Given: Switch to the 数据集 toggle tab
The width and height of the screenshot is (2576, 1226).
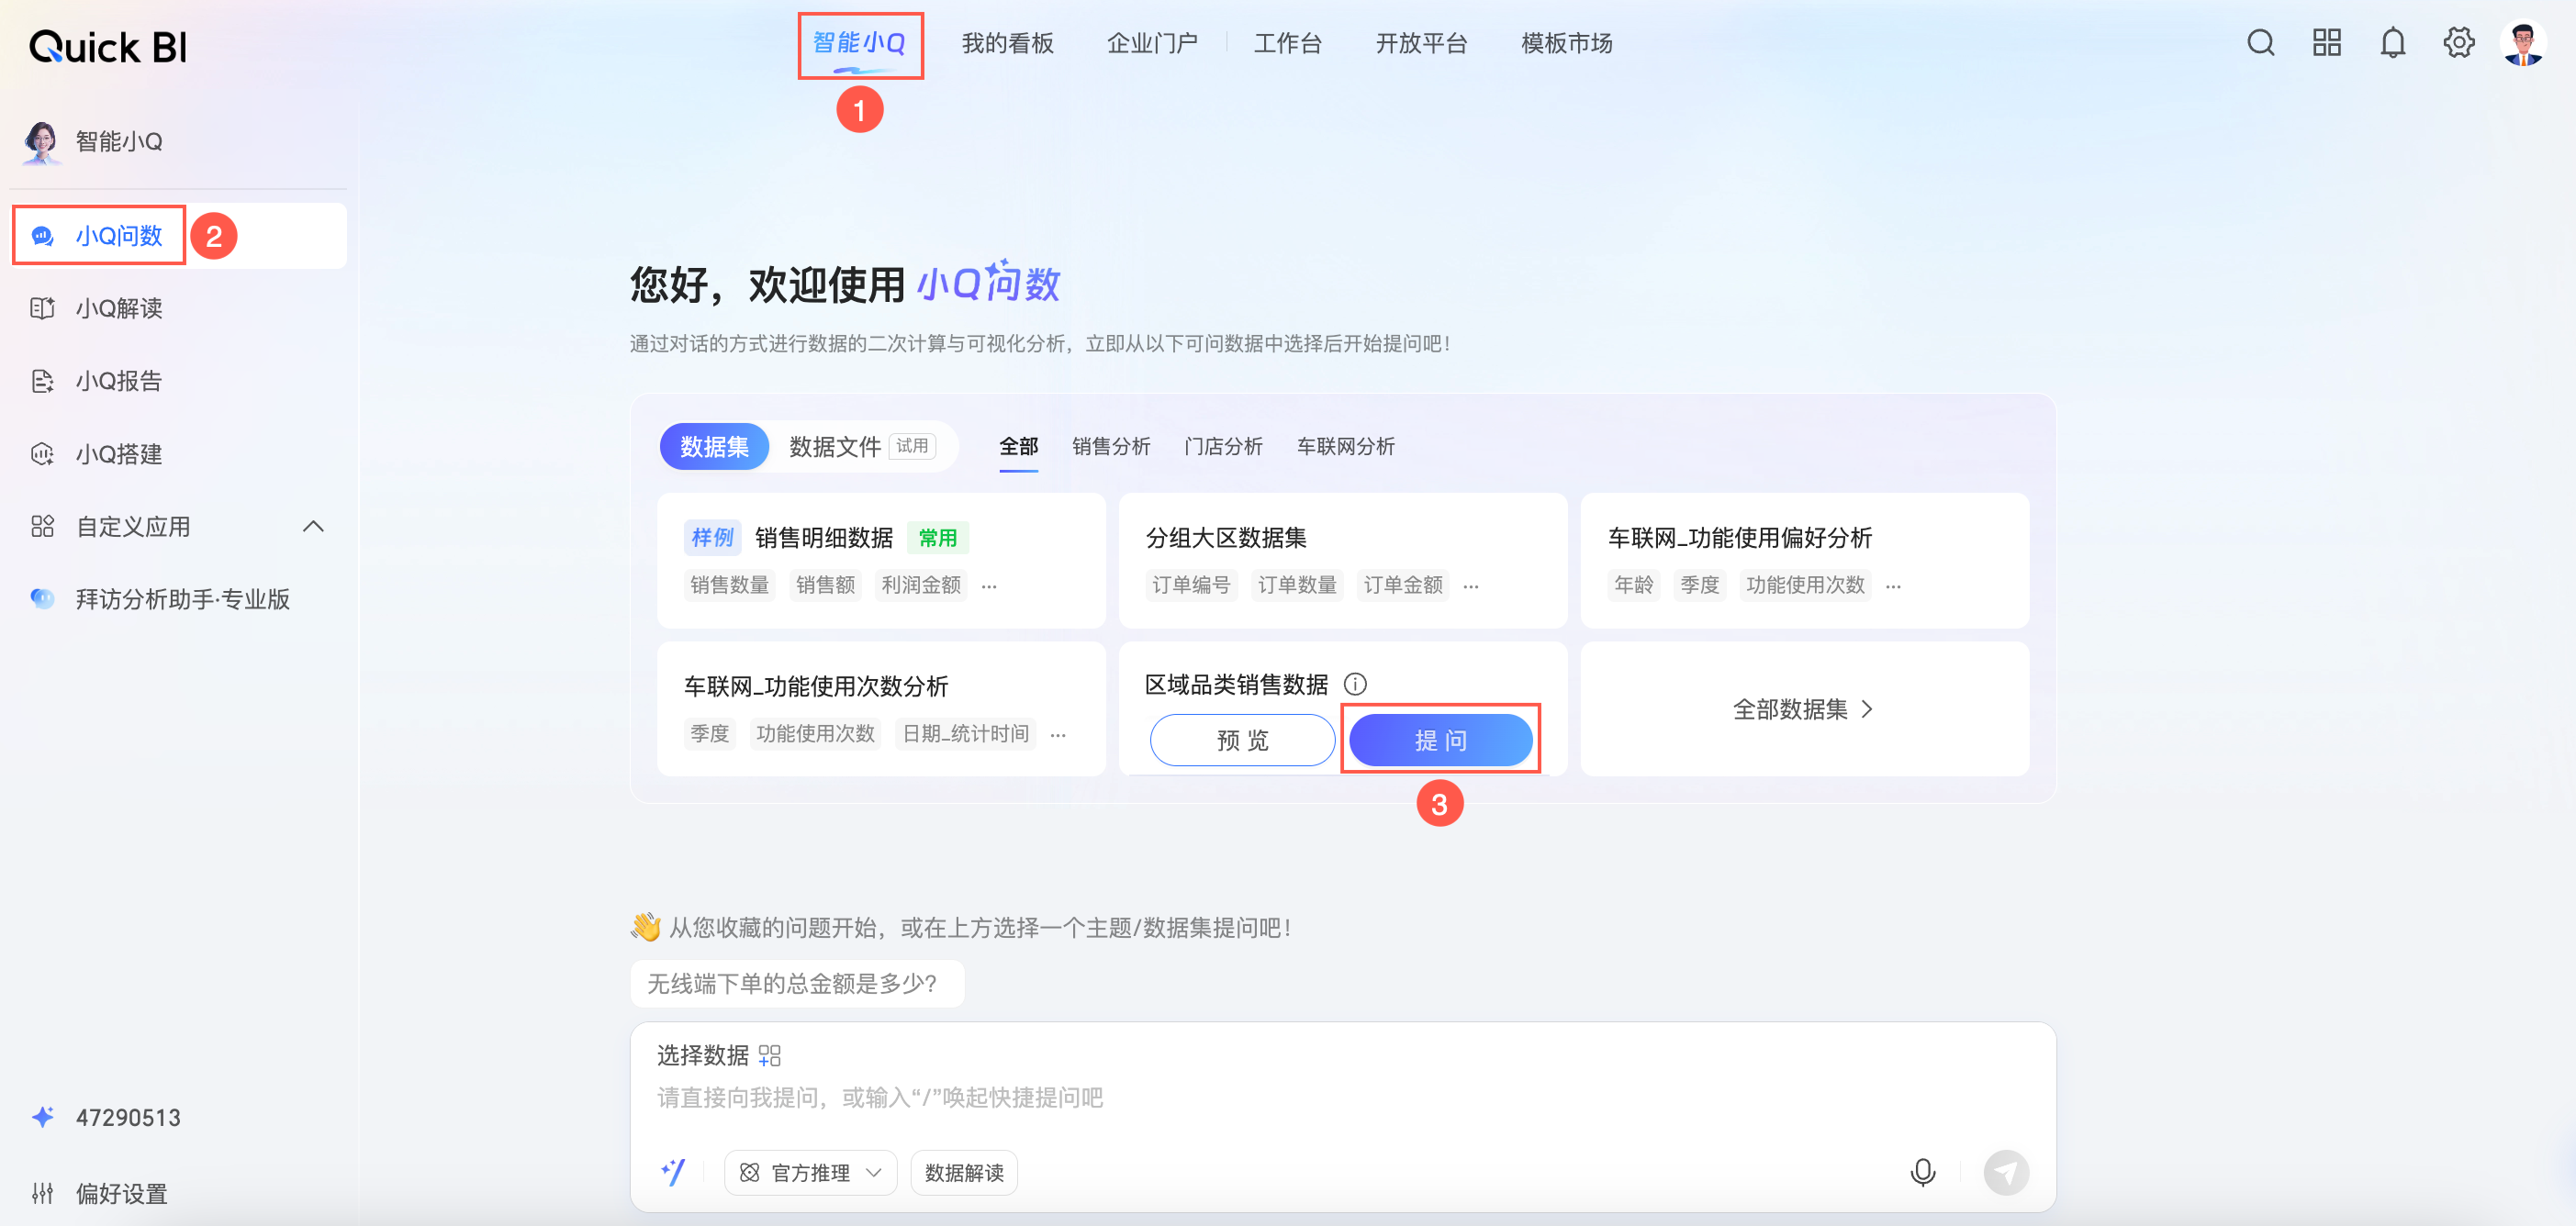Looking at the screenshot, I should pos(714,446).
